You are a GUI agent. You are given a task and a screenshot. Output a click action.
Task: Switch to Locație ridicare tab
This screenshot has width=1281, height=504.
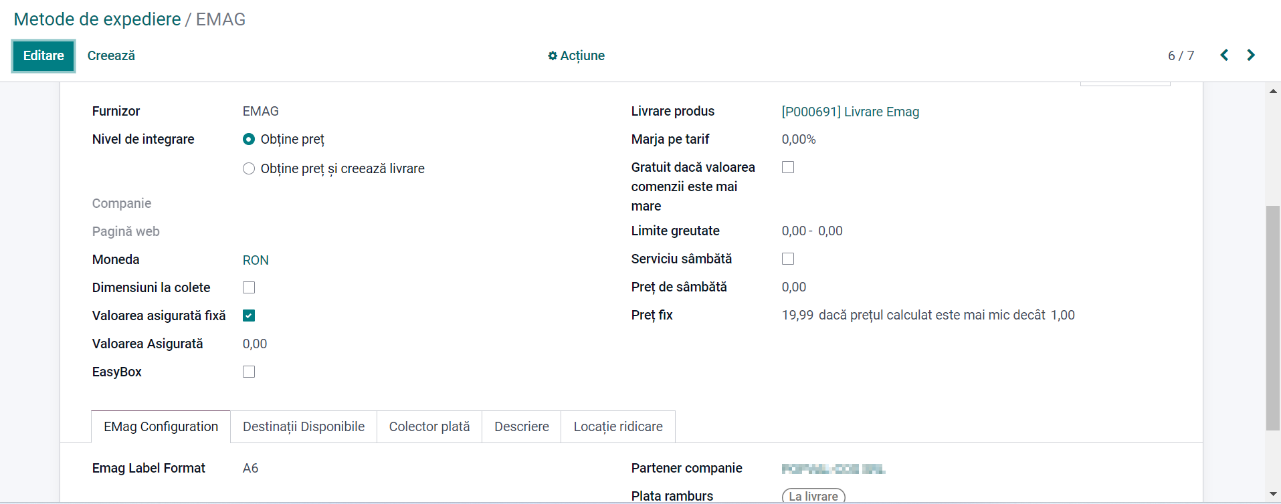[x=618, y=426]
